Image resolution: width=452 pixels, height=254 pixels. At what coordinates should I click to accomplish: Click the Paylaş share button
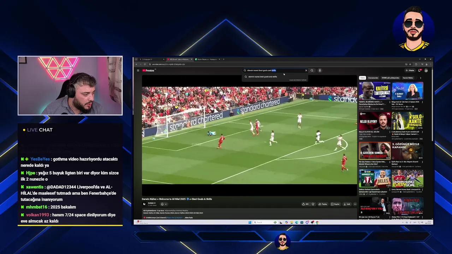323,204
